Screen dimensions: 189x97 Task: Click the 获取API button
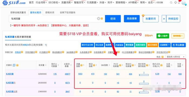149,36
